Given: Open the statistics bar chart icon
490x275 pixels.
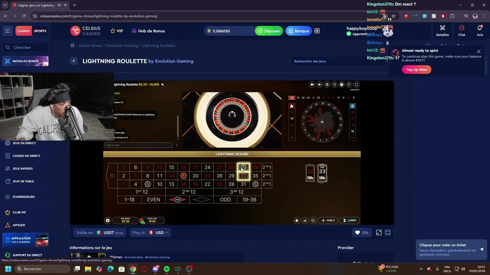Looking at the screenshot, I should tap(305, 220).
